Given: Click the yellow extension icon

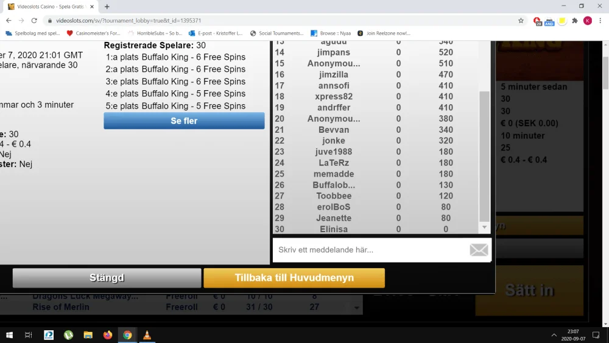Looking at the screenshot, I should pos(562,21).
